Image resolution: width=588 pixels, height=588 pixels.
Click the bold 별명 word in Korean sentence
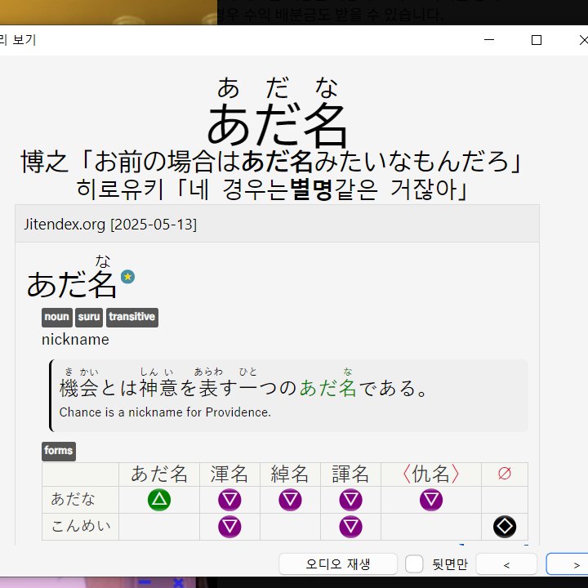click(x=311, y=189)
